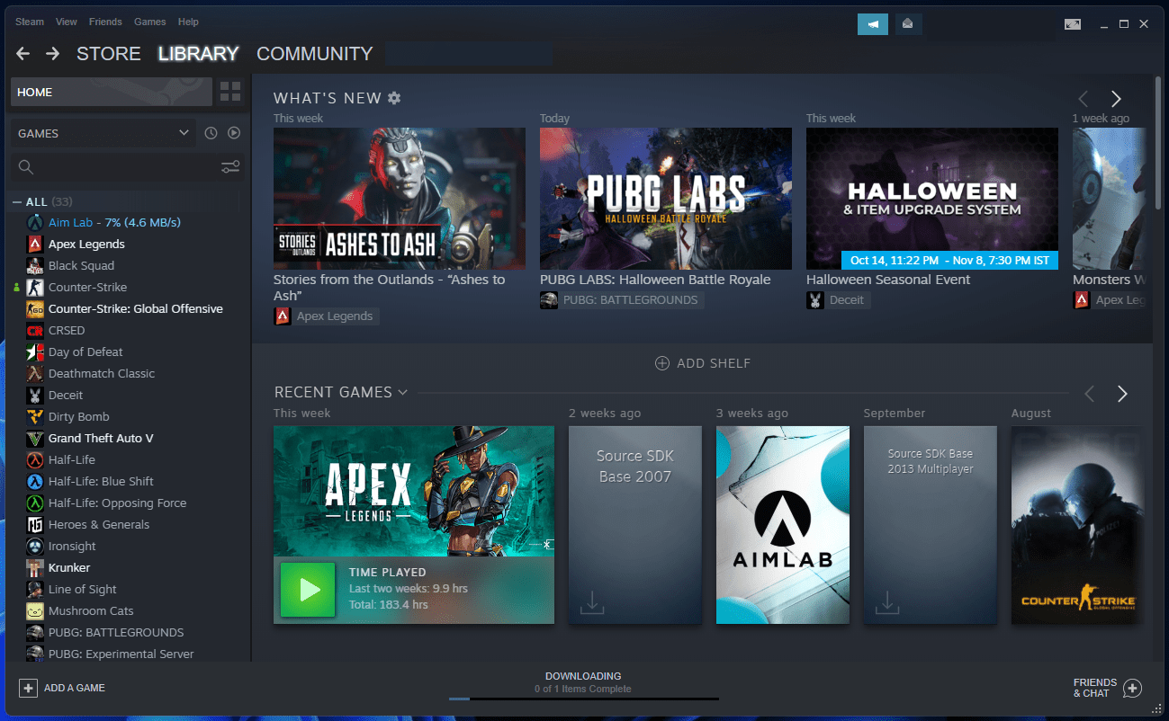Open Ashes to Ash news thumbnail

(400, 199)
